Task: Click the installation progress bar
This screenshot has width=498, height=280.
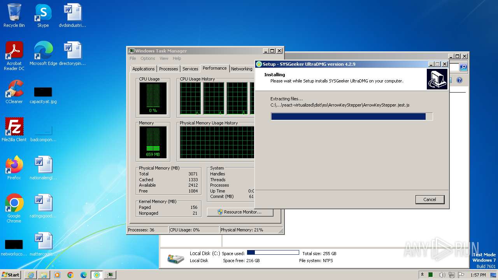Action: pos(352,116)
